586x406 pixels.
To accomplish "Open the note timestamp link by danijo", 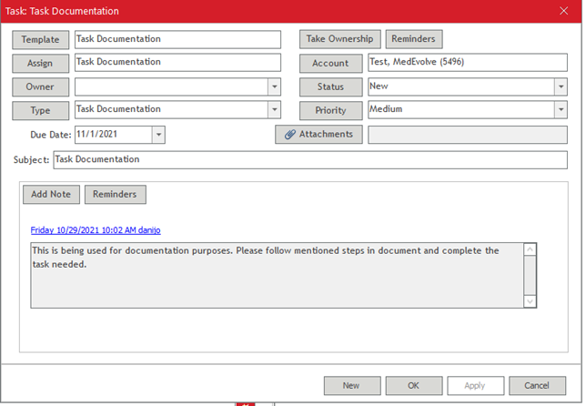I will click(x=96, y=230).
